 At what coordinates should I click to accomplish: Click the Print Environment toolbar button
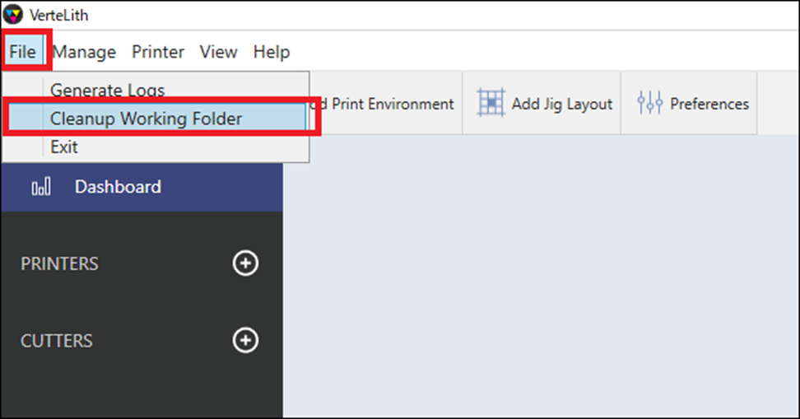point(386,104)
